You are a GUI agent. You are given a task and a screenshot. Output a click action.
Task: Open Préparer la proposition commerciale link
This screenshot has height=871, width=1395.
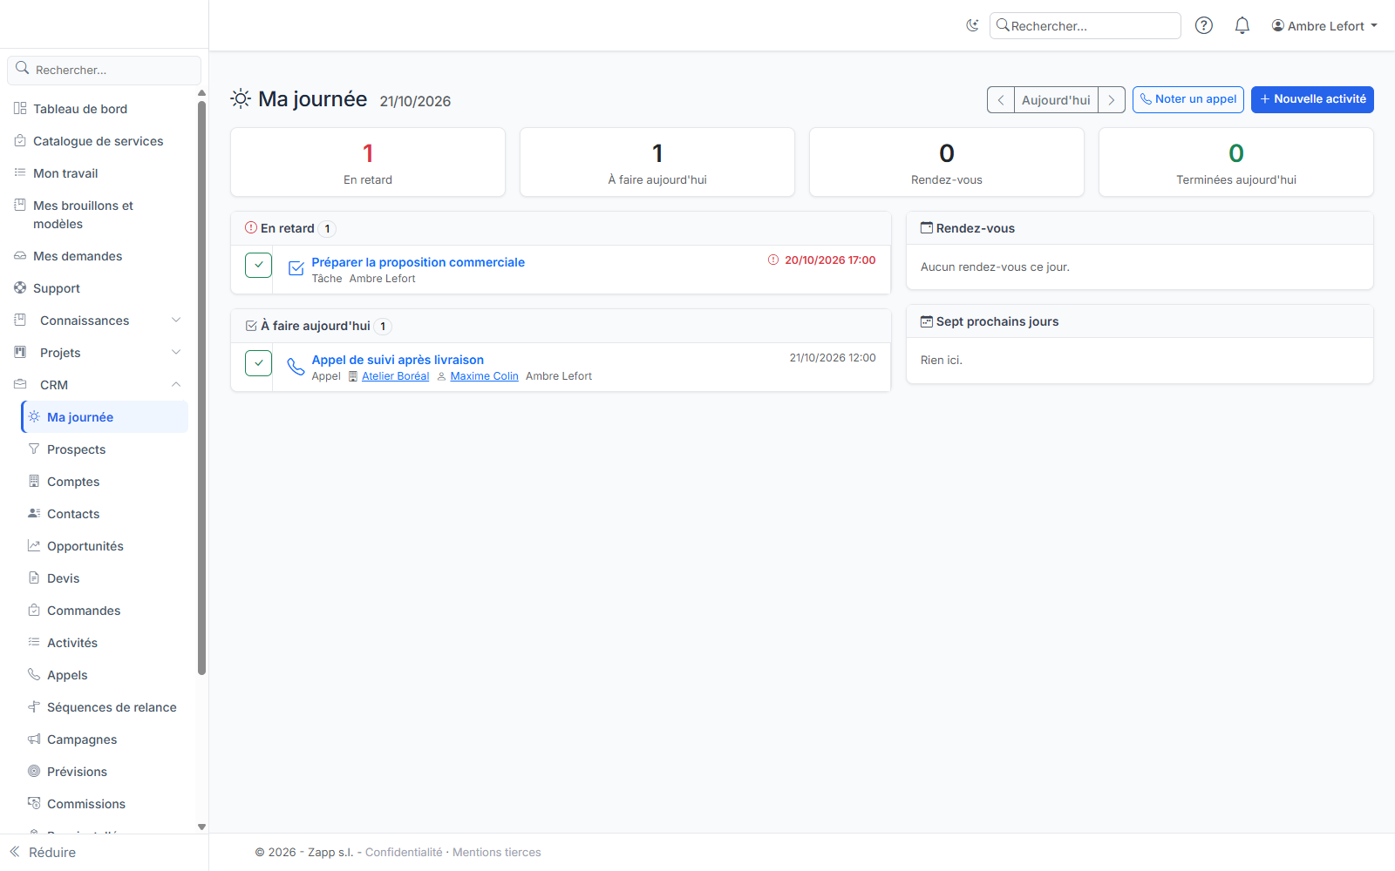point(418,262)
